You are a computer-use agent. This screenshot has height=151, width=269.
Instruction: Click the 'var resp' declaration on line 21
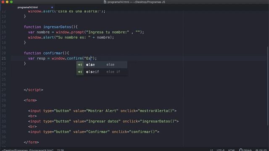coord(37,58)
